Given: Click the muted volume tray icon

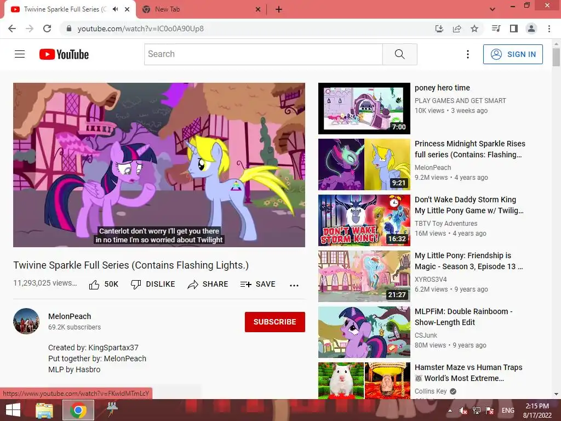Looking at the screenshot, I should click(463, 411).
